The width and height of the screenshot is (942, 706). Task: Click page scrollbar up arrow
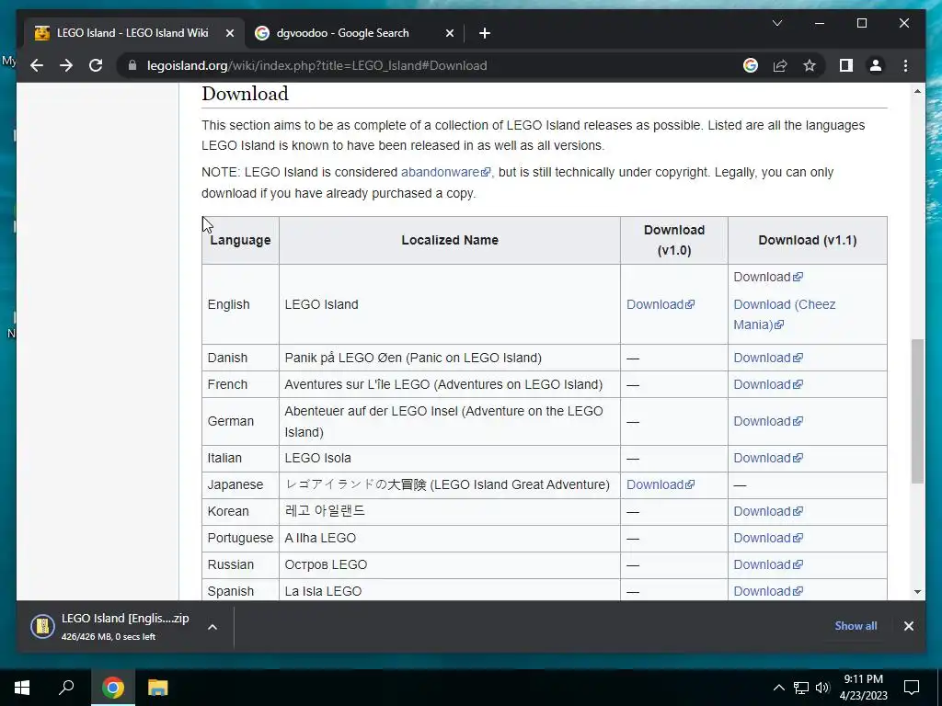pos(917,91)
